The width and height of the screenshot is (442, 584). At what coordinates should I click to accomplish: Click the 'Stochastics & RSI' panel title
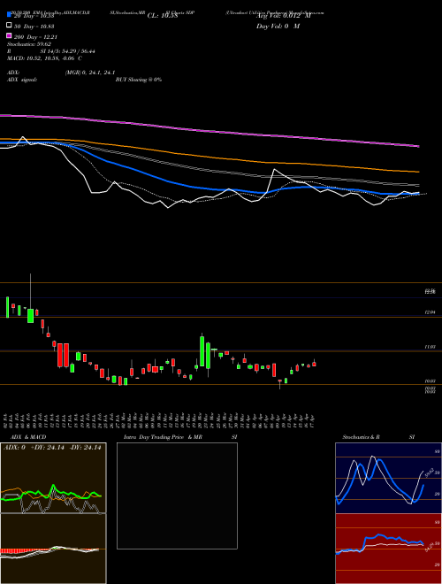tap(378, 437)
